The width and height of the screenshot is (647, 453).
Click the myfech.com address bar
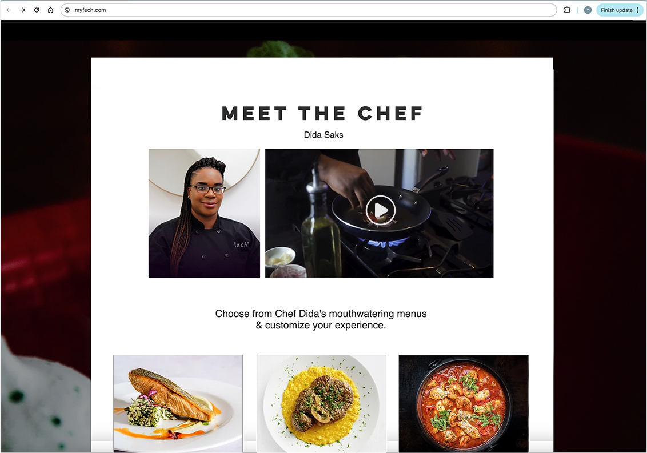pos(309,10)
